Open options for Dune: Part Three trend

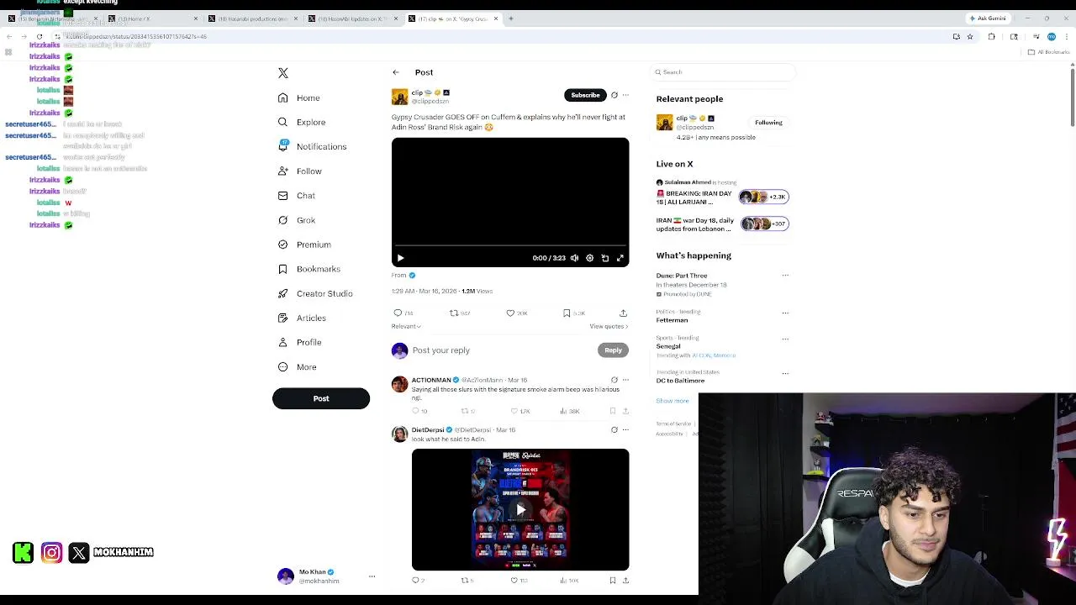[785, 276]
